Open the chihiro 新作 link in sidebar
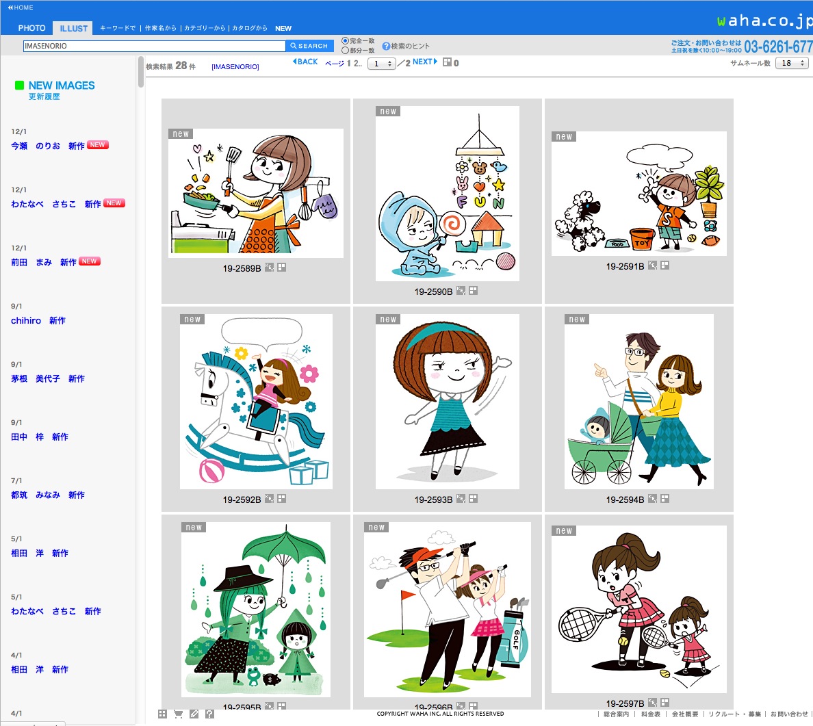Screen dimensions: 813x726 point(38,320)
